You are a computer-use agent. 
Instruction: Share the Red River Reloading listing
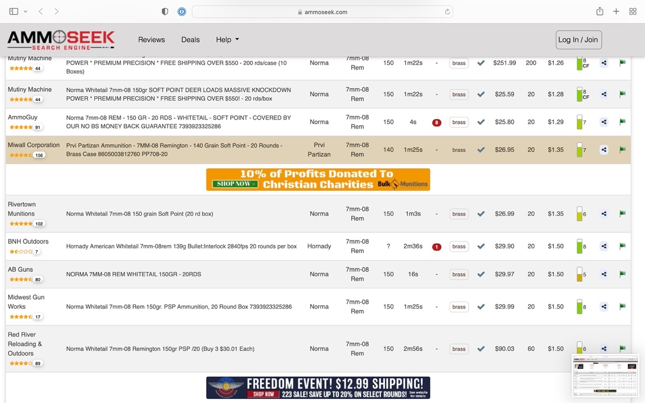(604, 349)
